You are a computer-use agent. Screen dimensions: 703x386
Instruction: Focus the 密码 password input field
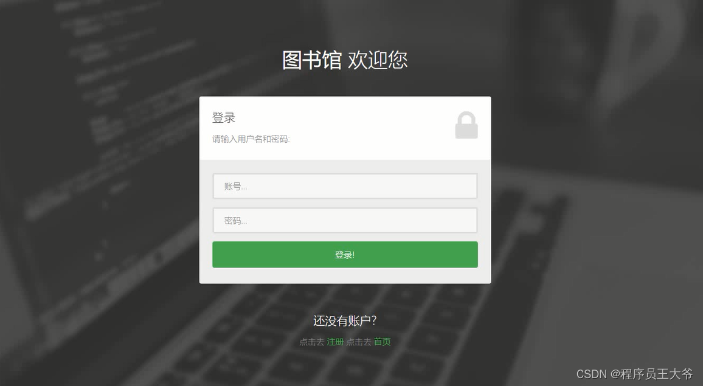point(345,221)
